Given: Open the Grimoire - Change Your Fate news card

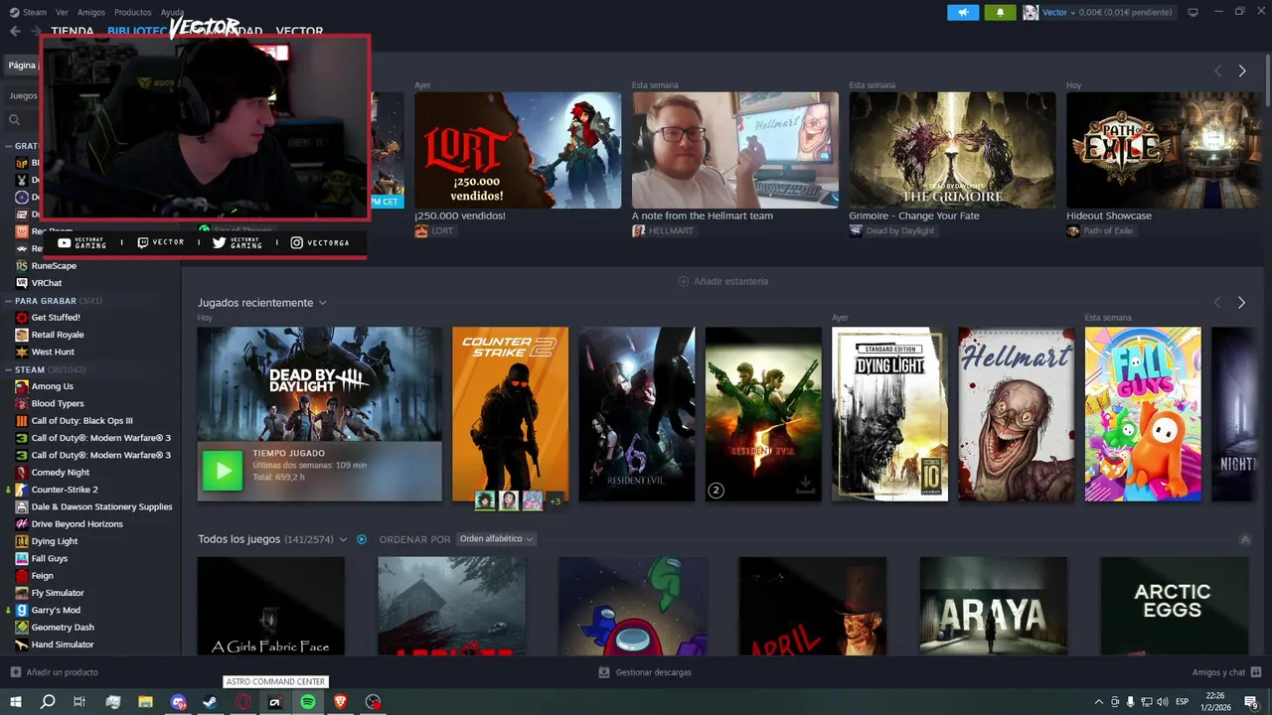Looking at the screenshot, I should click(x=952, y=151).
